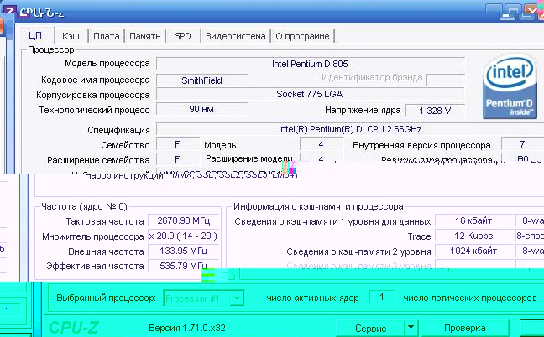This screenshot has width=544, height=337.
Task: Click the Сервис button
Action: pyautogui.click(x=370, y=328)
